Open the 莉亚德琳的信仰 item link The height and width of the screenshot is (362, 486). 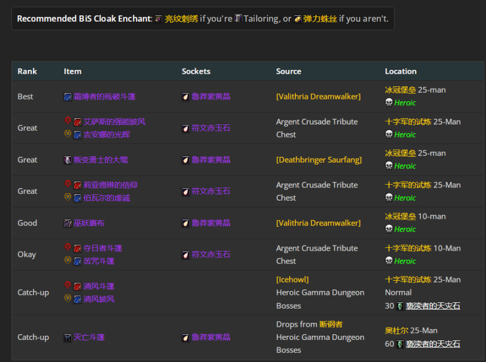tap(110, 185)
